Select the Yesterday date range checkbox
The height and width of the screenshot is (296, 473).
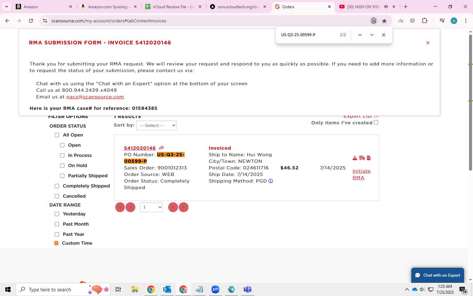coord(57,214)
